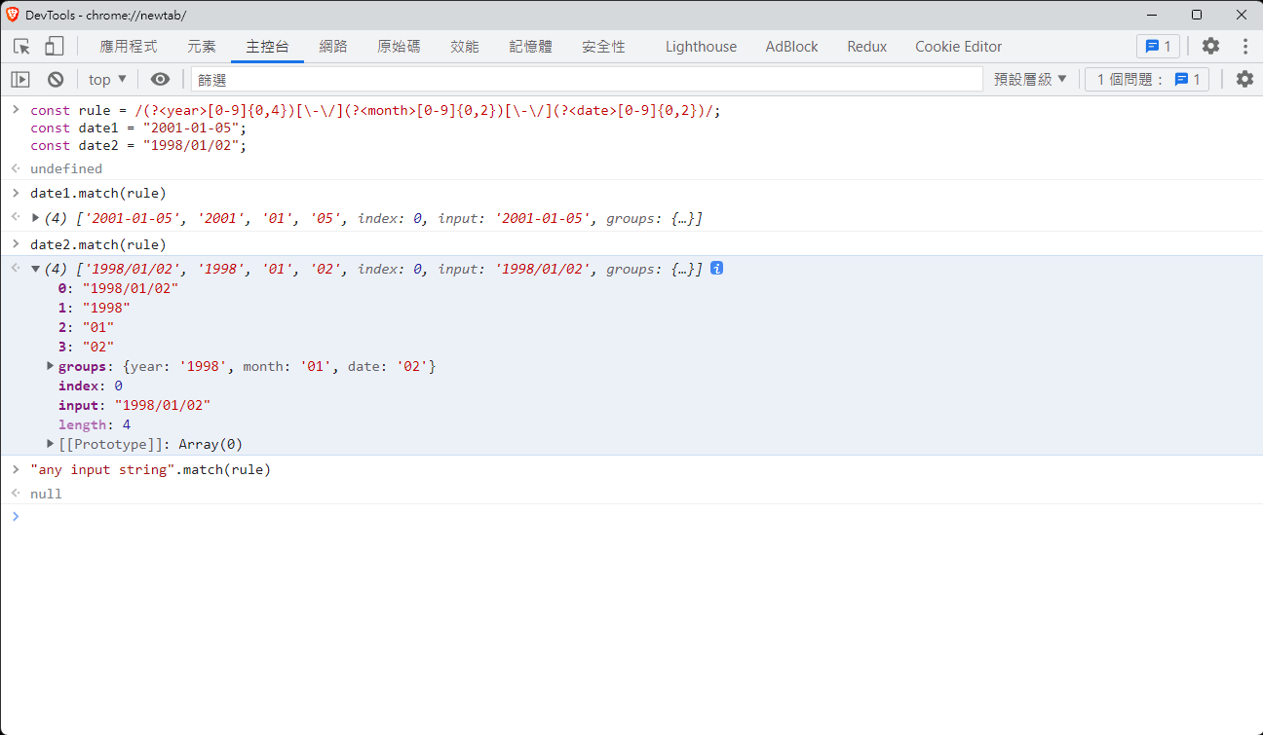Open DevTools main settings gear
1263x735 pixels.
point(1210,47)
